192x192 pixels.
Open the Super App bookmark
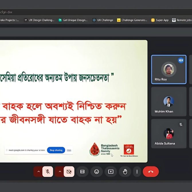click(x=160, y=20)
